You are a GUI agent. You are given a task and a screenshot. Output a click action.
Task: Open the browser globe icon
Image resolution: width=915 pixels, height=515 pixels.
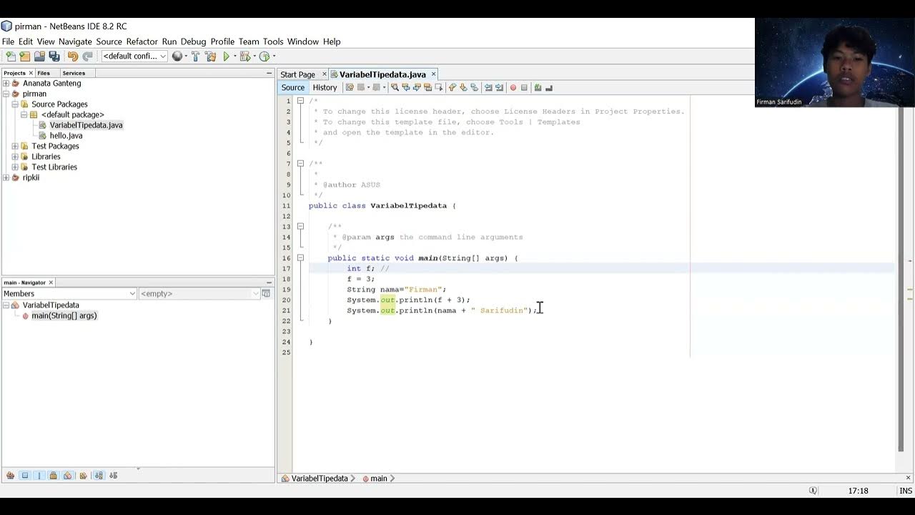pyautogui.click(x=177, y=57)
